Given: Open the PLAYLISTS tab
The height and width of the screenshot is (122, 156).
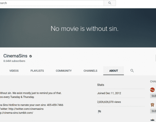Looking at the screenshot, I should (37, 71).
